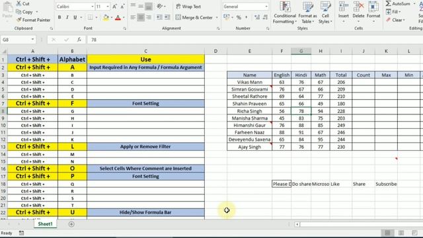Click the Insert cells button

pyautogui.click(x=344, y=13)
